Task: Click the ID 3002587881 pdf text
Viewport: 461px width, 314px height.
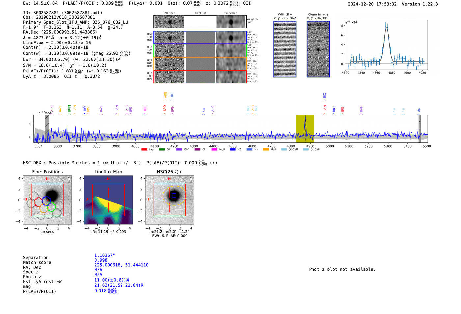Action: [x=63, y=13]
